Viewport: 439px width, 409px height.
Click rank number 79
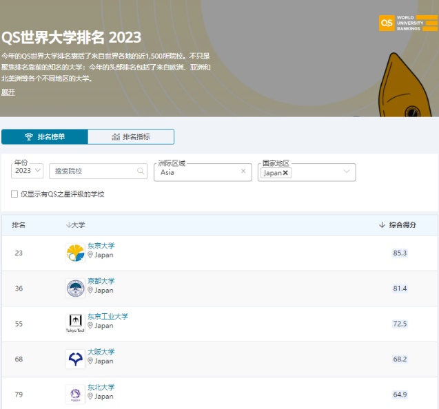19,395
